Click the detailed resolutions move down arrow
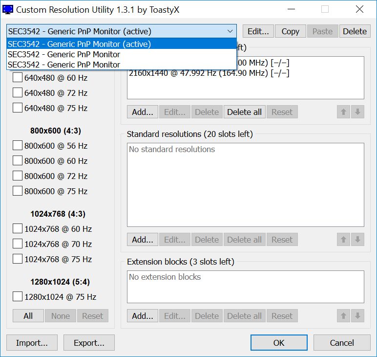Viewport: 377px width, 357px height. point(357,112)
